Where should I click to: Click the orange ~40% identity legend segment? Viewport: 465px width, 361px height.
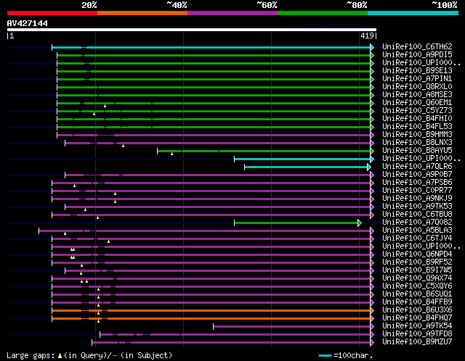[x=142, y=13]
